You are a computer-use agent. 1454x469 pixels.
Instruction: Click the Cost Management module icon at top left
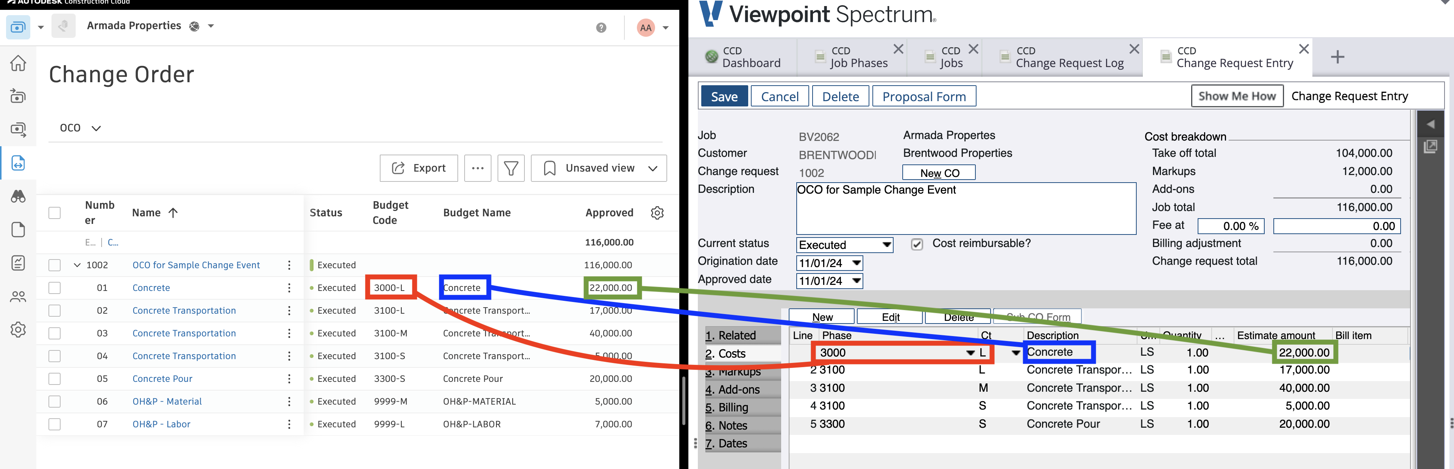point(18,27)
